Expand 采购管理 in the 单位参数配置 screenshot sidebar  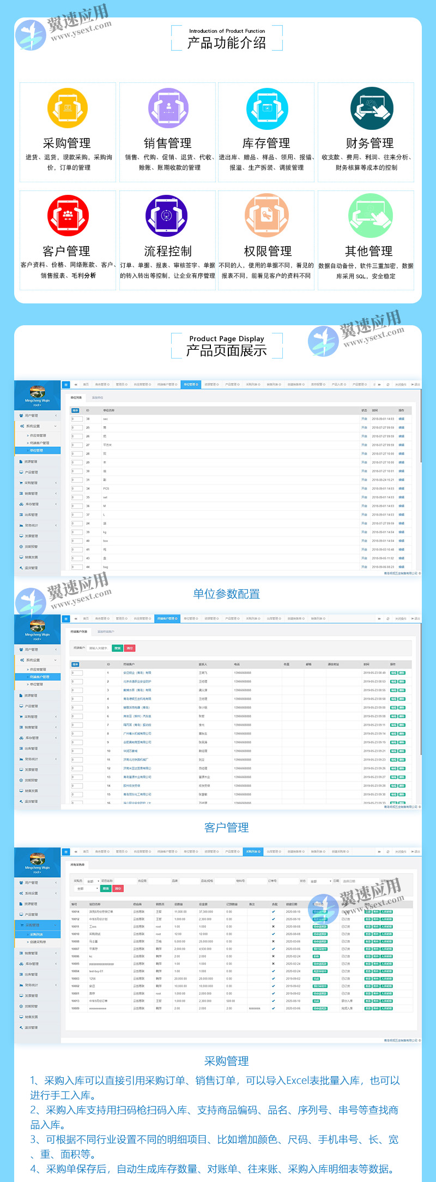pos(38,483)
